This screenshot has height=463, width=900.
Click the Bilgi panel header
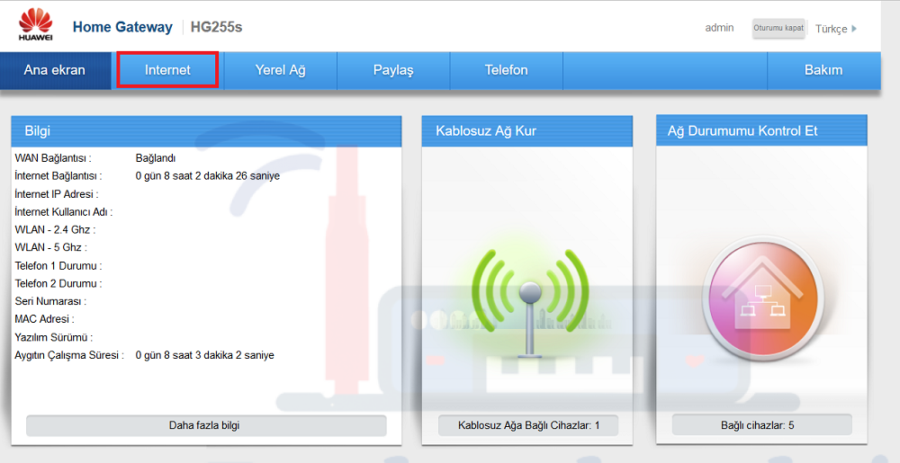coord(205,131)
